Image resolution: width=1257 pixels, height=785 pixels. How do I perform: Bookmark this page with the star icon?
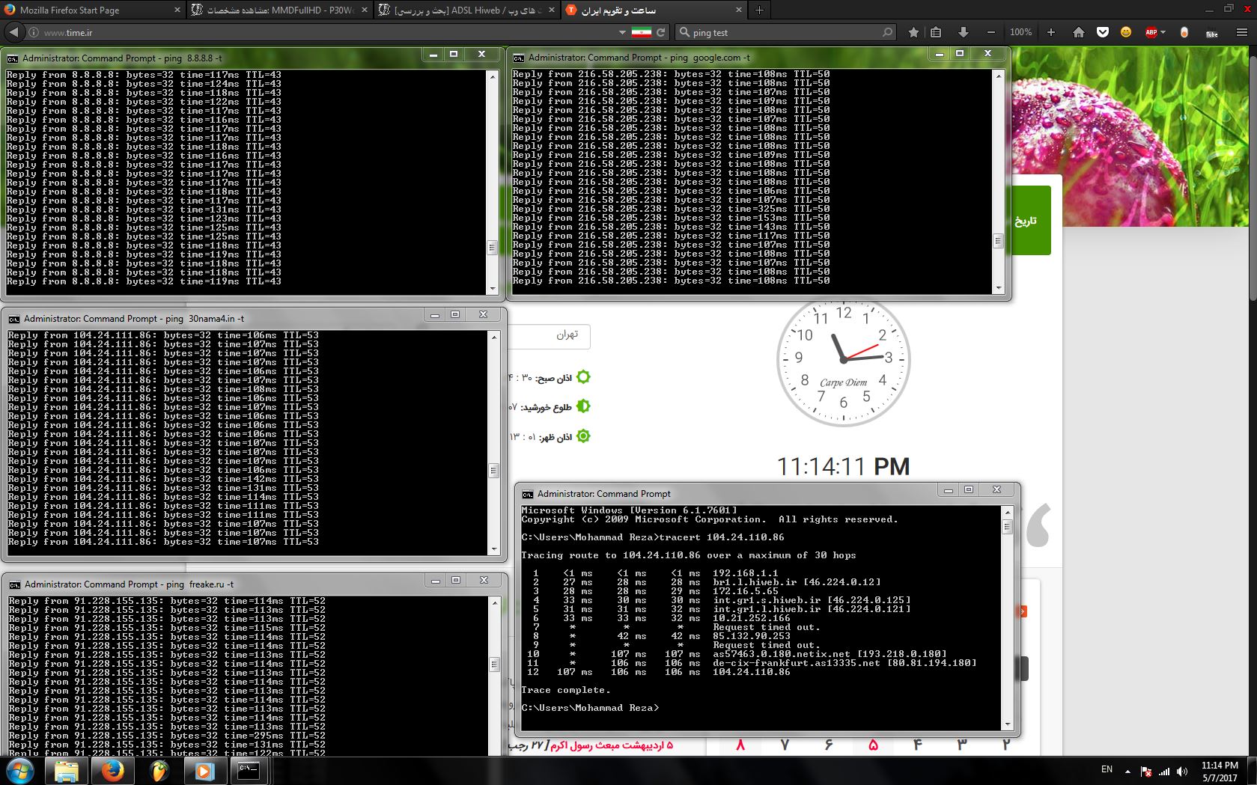[x=913, y=32]
